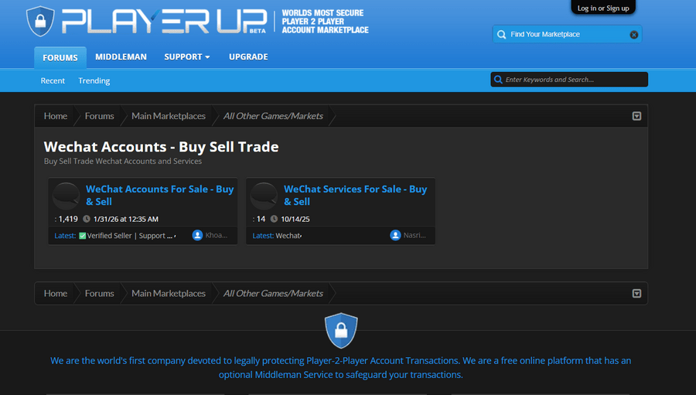
Task: Click the clear icon in Find Your Marketplace
Action: [634, 35]
